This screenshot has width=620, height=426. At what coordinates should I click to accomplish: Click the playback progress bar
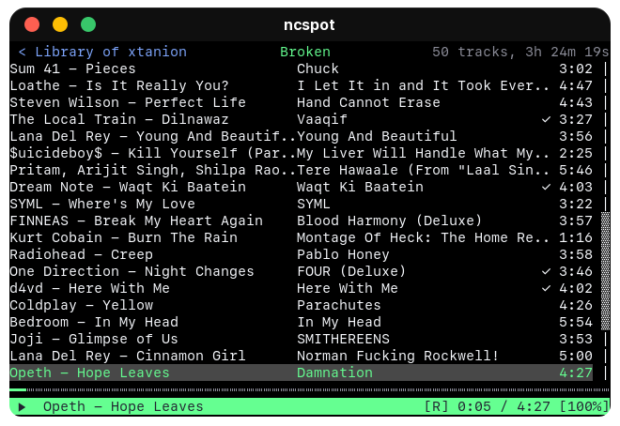309,389
